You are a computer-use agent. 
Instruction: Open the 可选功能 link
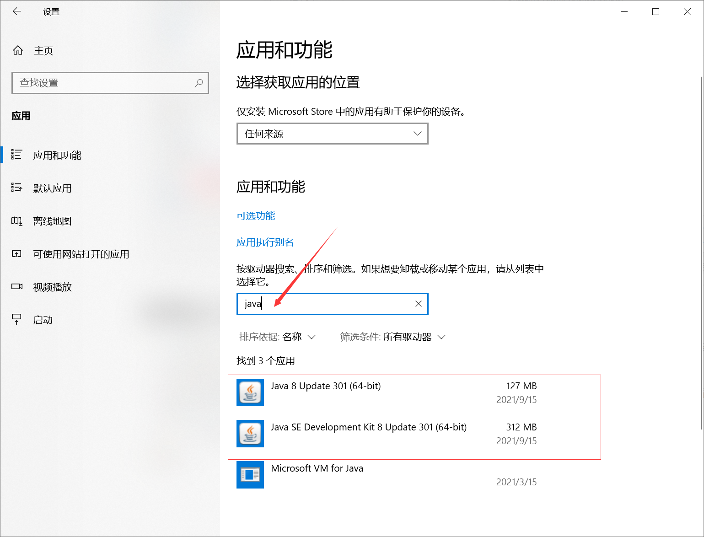256,215
